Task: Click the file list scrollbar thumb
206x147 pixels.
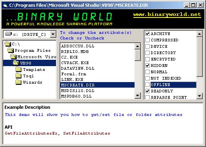Action: 137,55
